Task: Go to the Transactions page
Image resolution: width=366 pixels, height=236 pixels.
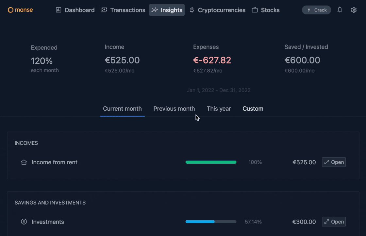Action: (x=123, y=10)
